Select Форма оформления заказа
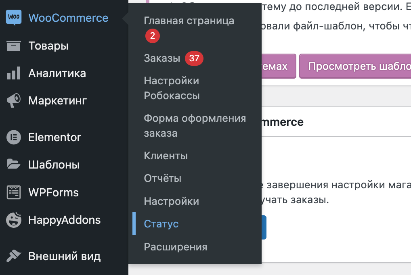This screenshot has width=411, height=275. tap(195, 126)
